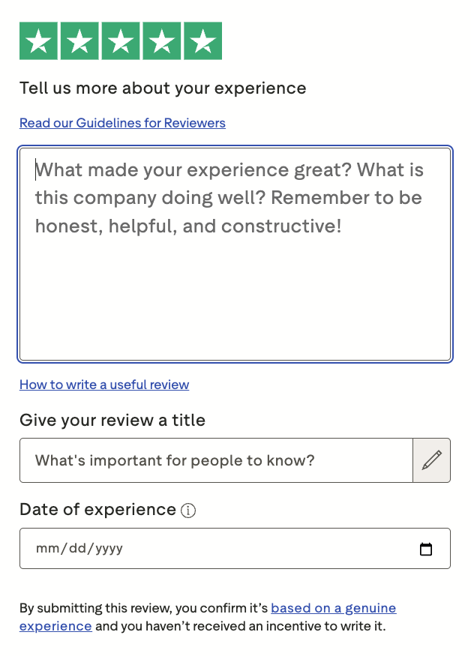Screen dimensions: 471x656
Task: Select the first star rating
Action: (38, 41)
